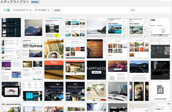Select the snaptube screenshot thumbnail
This screenshot has width=172, height=112.
coord(160,108)
